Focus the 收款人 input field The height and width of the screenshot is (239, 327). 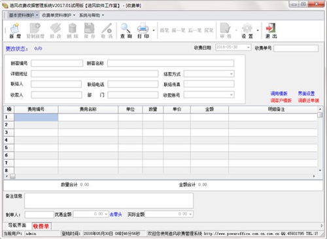pyautogui.click(x=56, y=95)
